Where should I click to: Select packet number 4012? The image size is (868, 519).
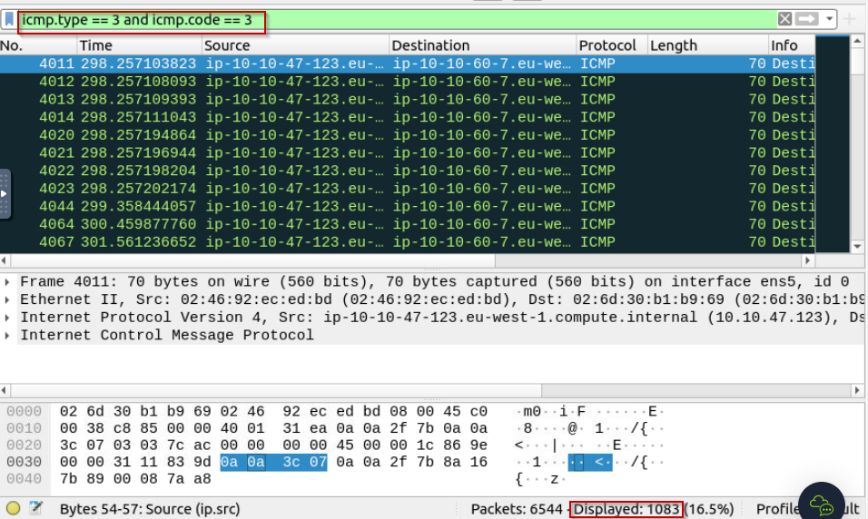coord(408,82)
